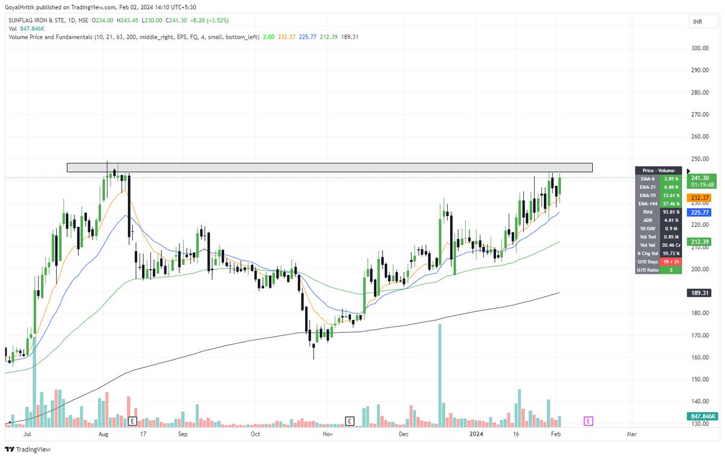Viewport: 725px width, 458px height.
Task: Click the TradingView logo at bottom left
Action: (x=27, y=449)
